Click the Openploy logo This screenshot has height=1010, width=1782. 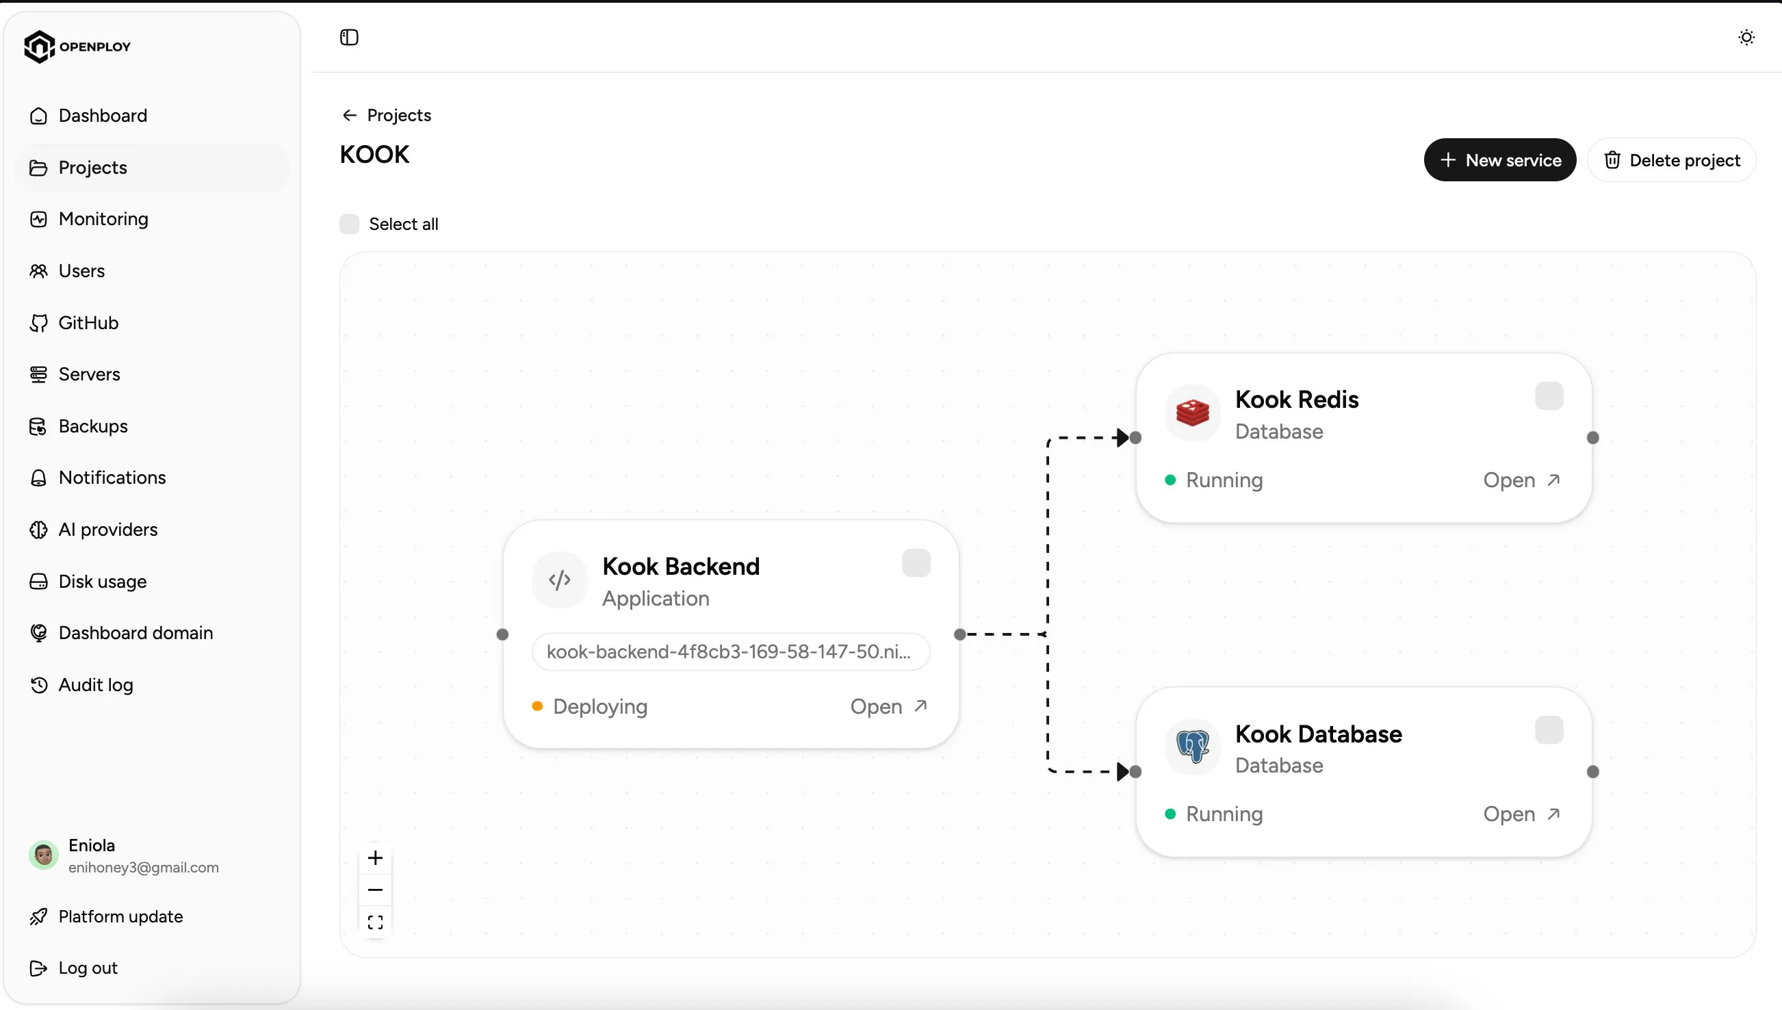pyautogui.click(x=77, y=47)
